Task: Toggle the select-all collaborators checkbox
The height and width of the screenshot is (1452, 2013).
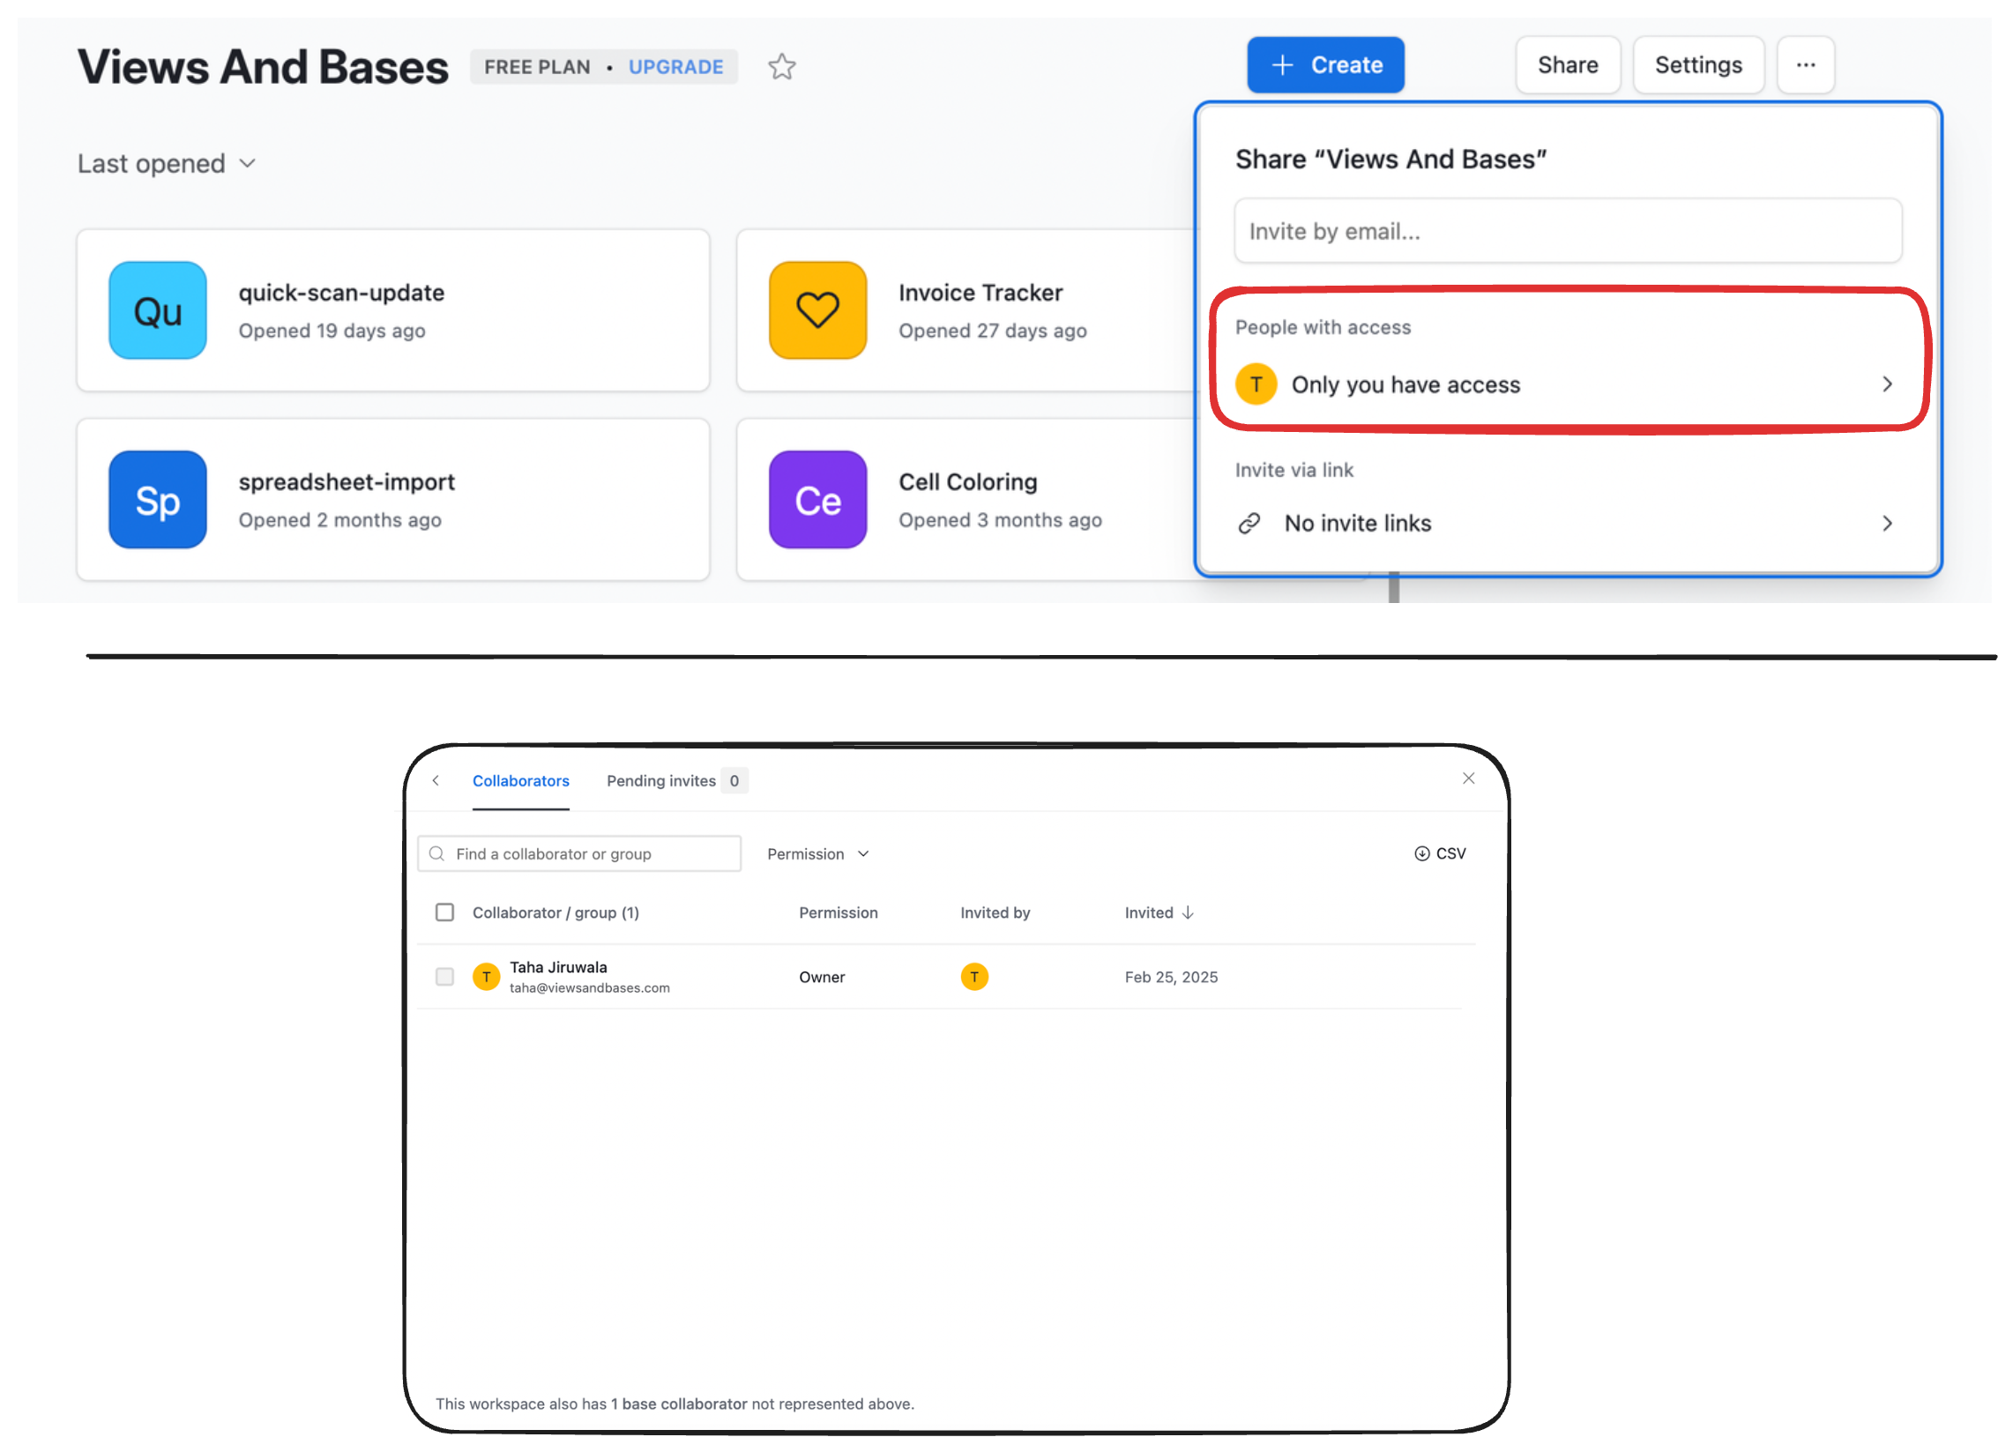Action: coord(444,912)
